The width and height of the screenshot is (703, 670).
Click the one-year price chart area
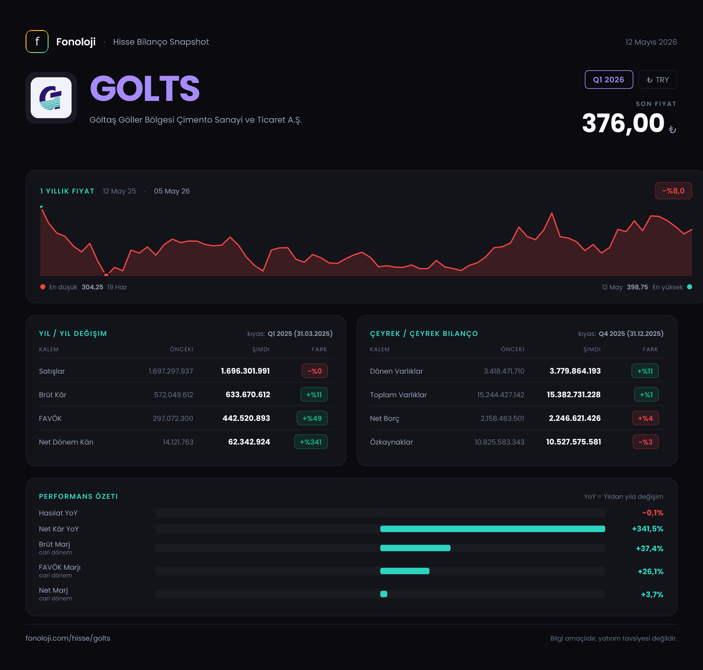coord(366,241)
